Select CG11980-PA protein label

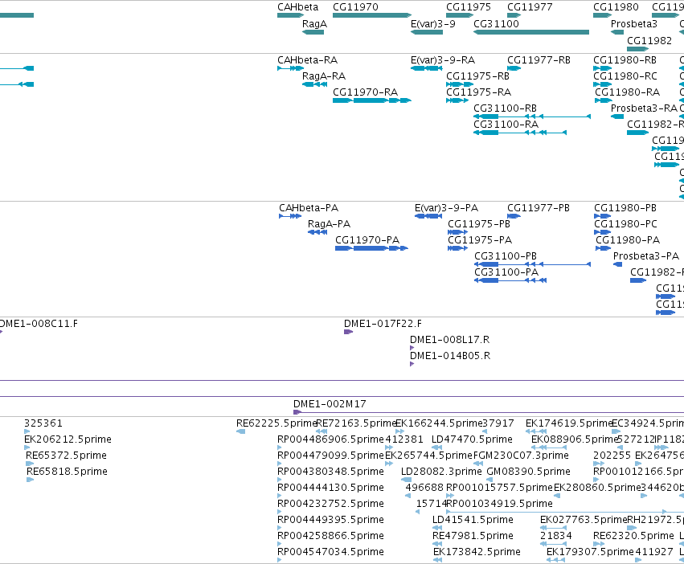pos(628,240)
